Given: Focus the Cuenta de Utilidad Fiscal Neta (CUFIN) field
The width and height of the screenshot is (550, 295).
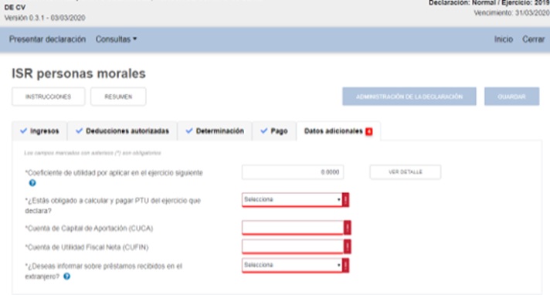Looking at the screenshot, I should (293, 246).
